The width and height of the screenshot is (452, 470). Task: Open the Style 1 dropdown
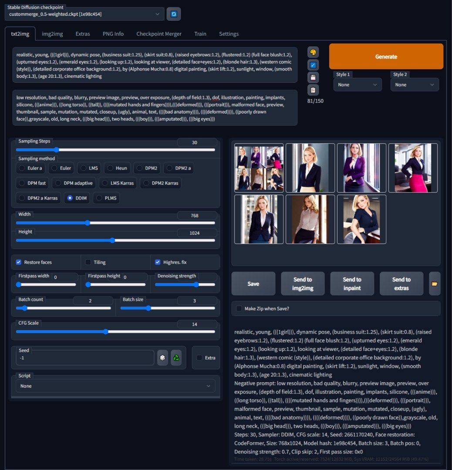[357, 85]
